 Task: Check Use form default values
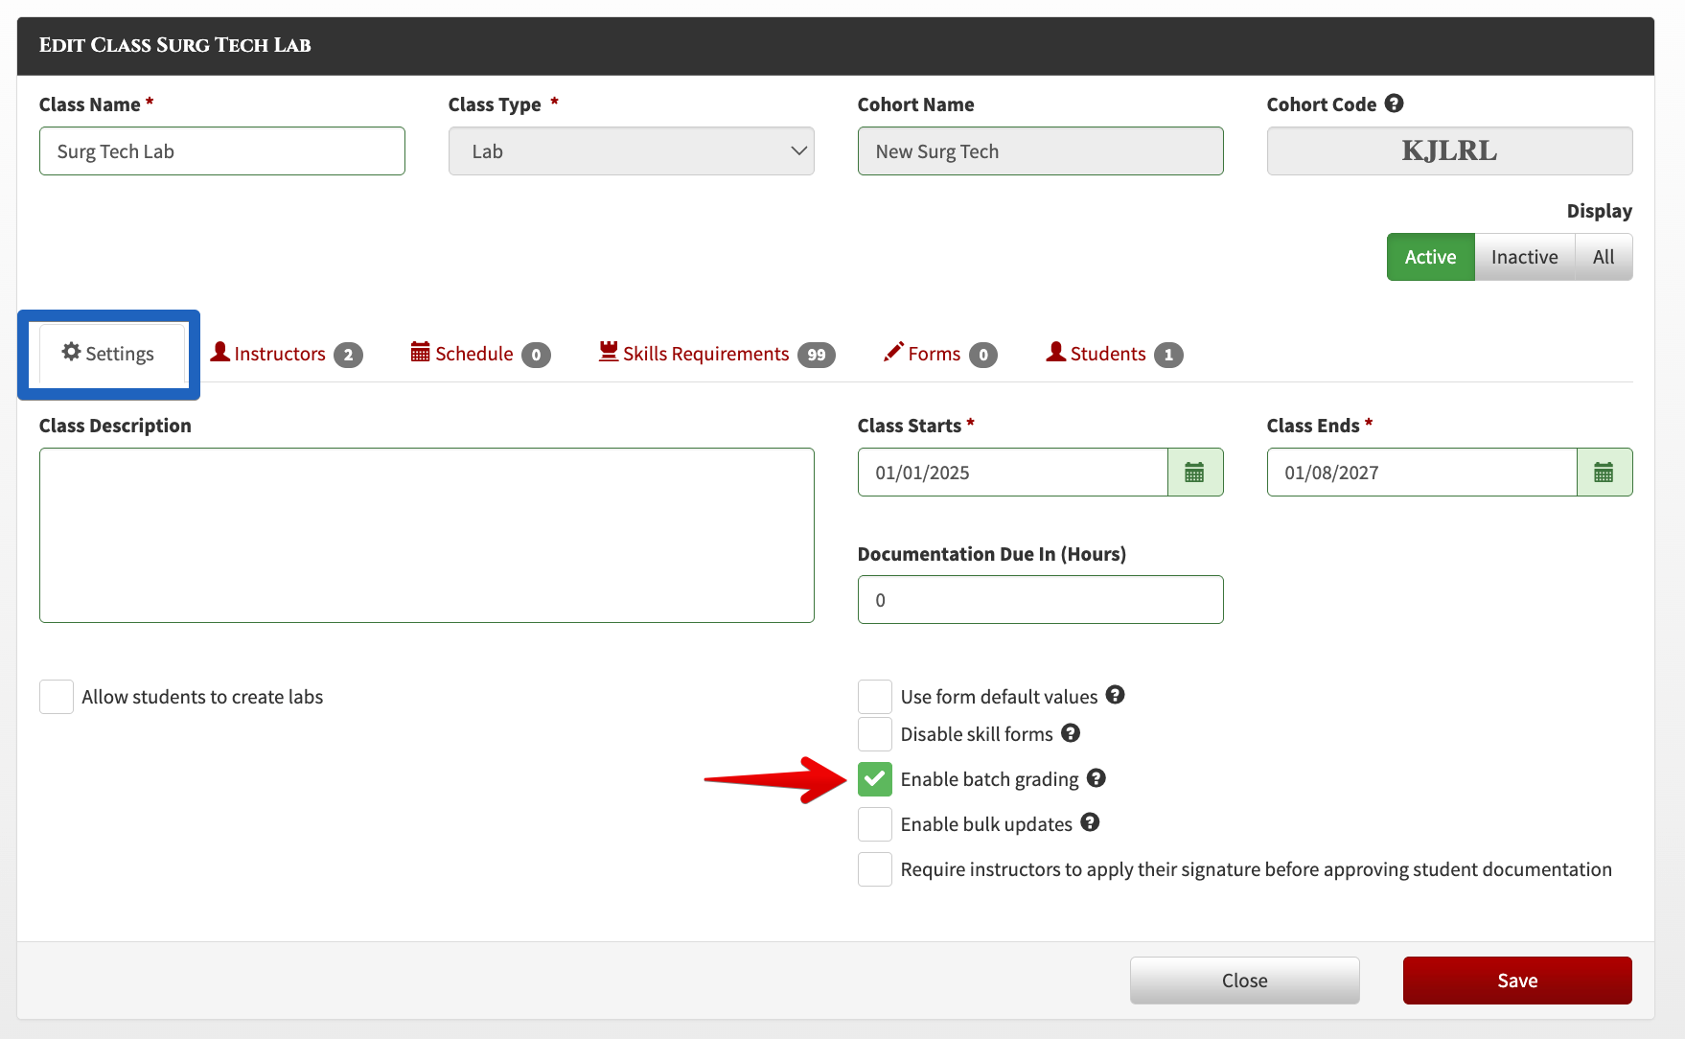point(875,697)
